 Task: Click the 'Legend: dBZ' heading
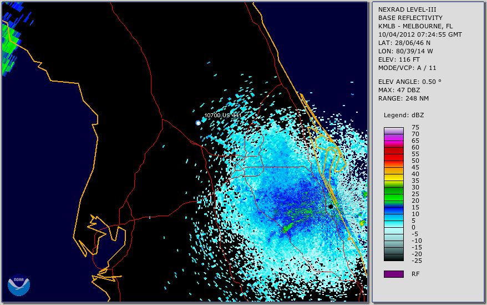tap(404, 115)
